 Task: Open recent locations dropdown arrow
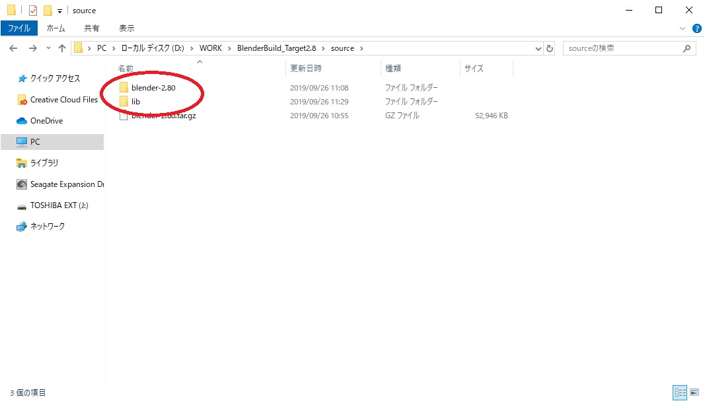48,48
